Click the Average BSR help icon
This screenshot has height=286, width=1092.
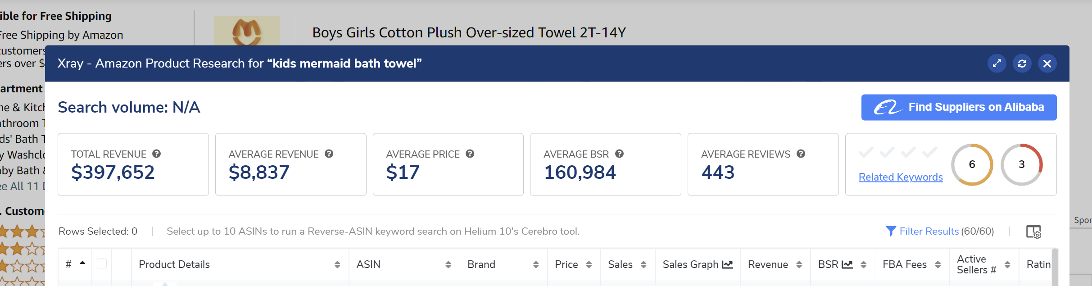coord(619,154)
